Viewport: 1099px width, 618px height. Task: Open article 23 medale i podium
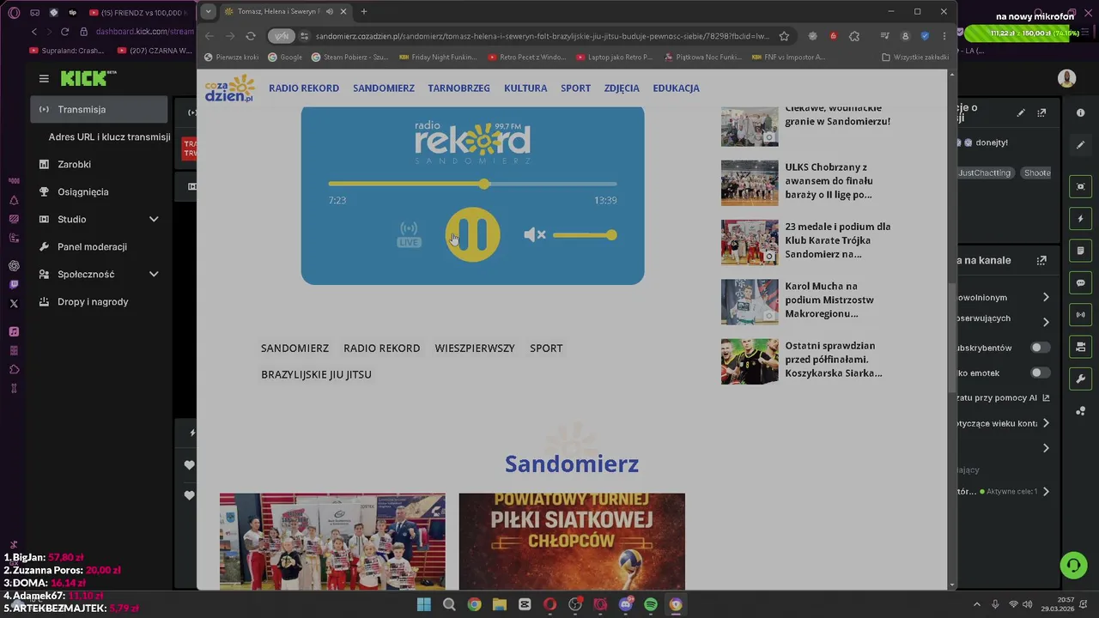click(837, 240)
